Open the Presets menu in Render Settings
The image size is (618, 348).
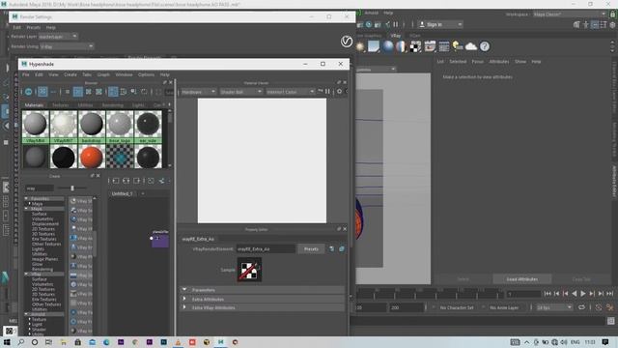[34, 28]
